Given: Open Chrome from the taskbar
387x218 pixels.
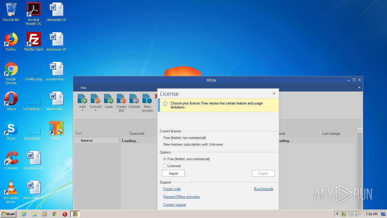Looking at the screenshot, I should 55,214.
